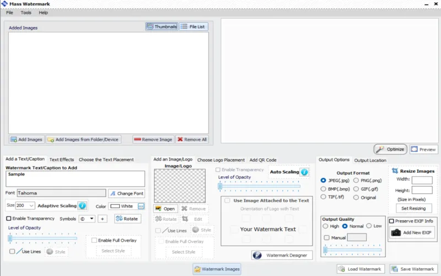Click the Tahoma font name field
The image size is (441, 276).
click(x=61, y=193)
